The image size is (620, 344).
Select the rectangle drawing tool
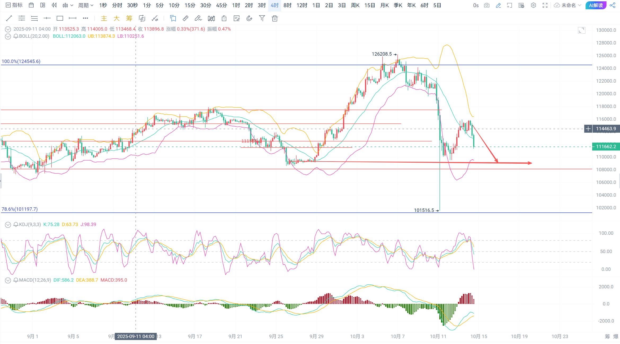[60, 18]
